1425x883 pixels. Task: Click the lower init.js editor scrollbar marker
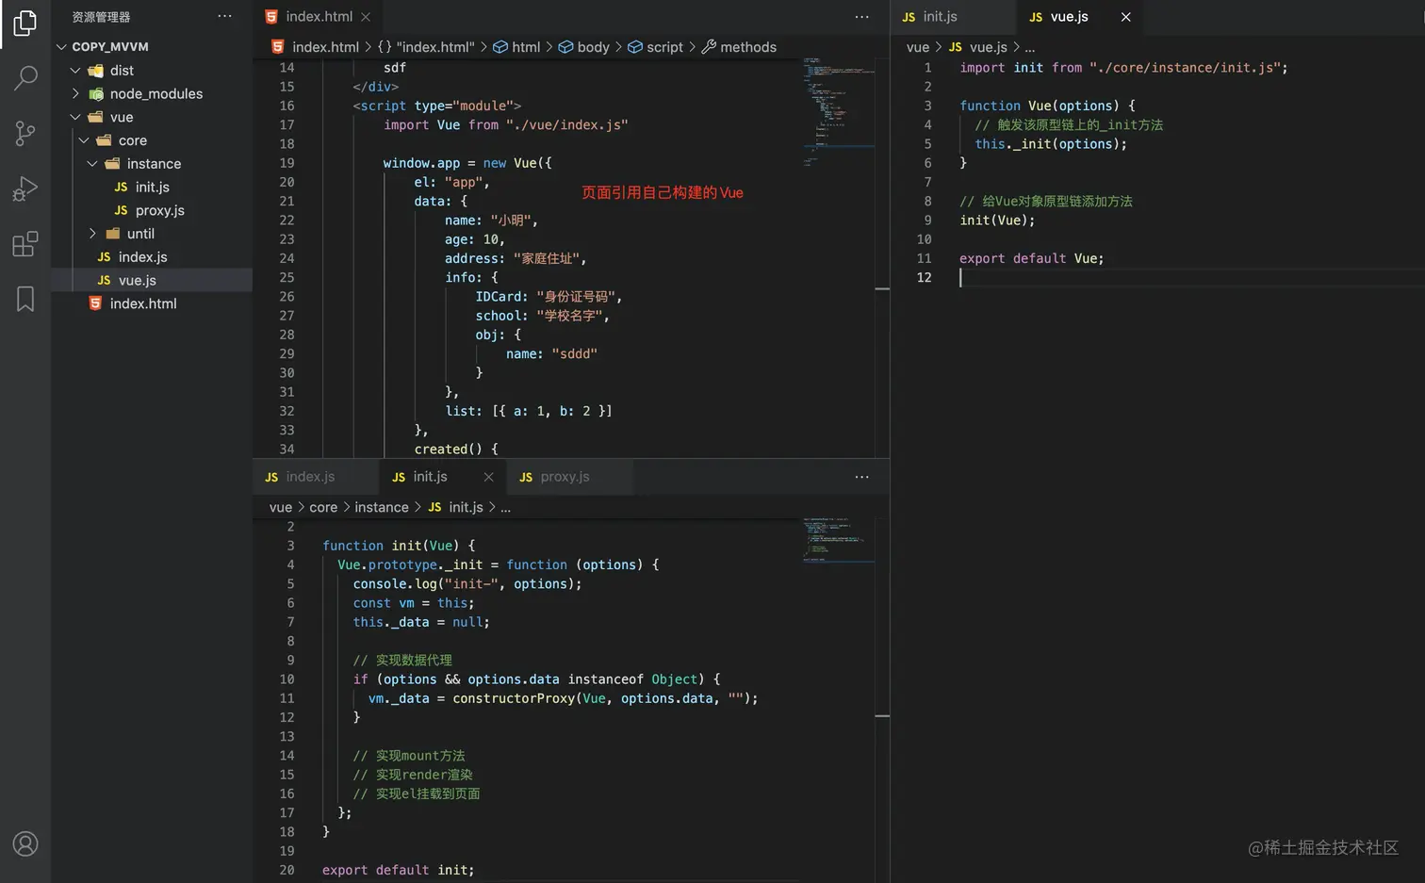882,716
